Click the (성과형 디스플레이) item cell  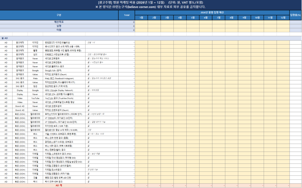[64, 94]
